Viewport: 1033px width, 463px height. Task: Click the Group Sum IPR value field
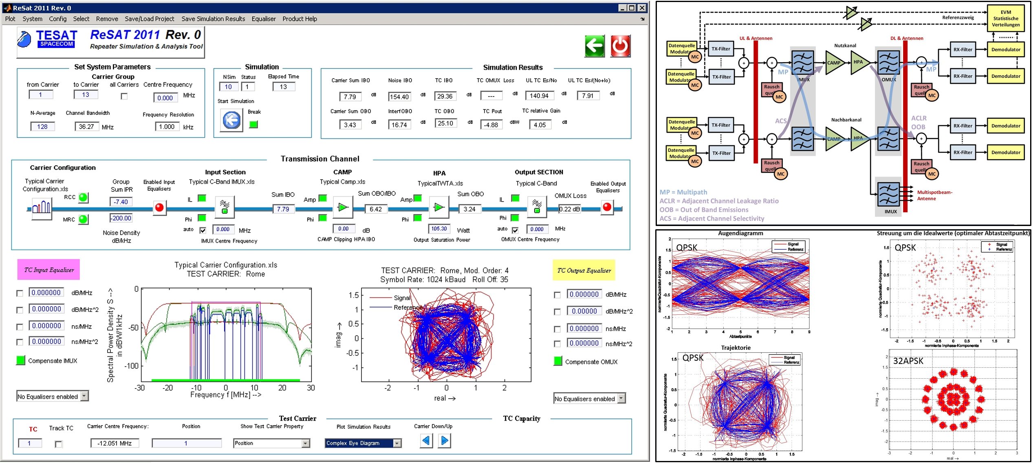tap(121, 202)
